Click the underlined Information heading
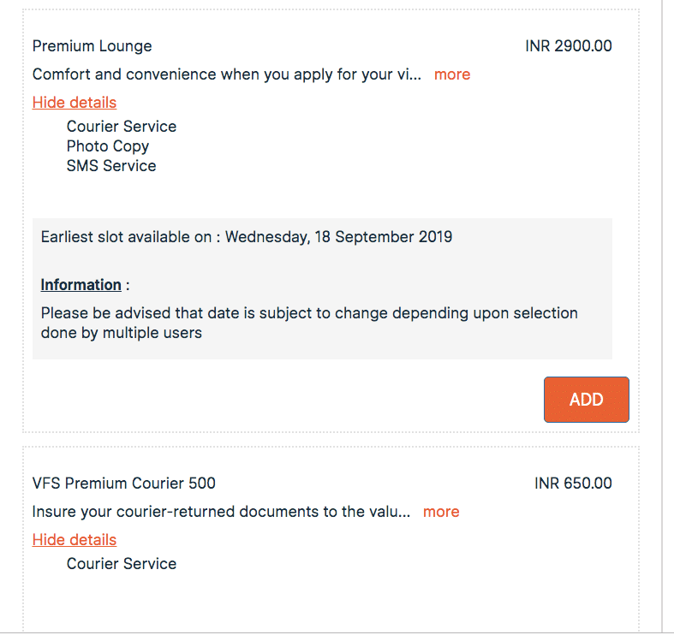674x635 pixels. click(x=81, y=285)
